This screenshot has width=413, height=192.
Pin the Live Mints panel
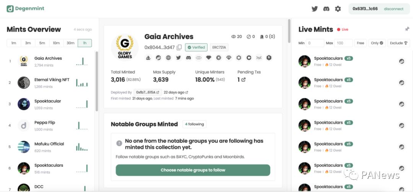click(407, 29)
